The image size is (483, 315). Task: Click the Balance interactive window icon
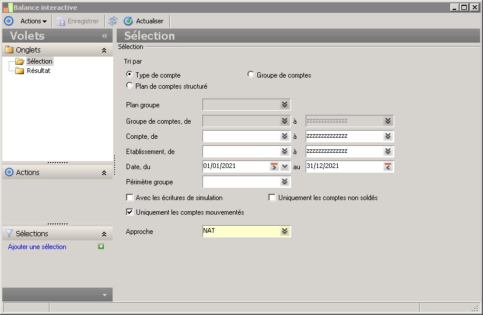pyautogui.click(x=8, y=8)
